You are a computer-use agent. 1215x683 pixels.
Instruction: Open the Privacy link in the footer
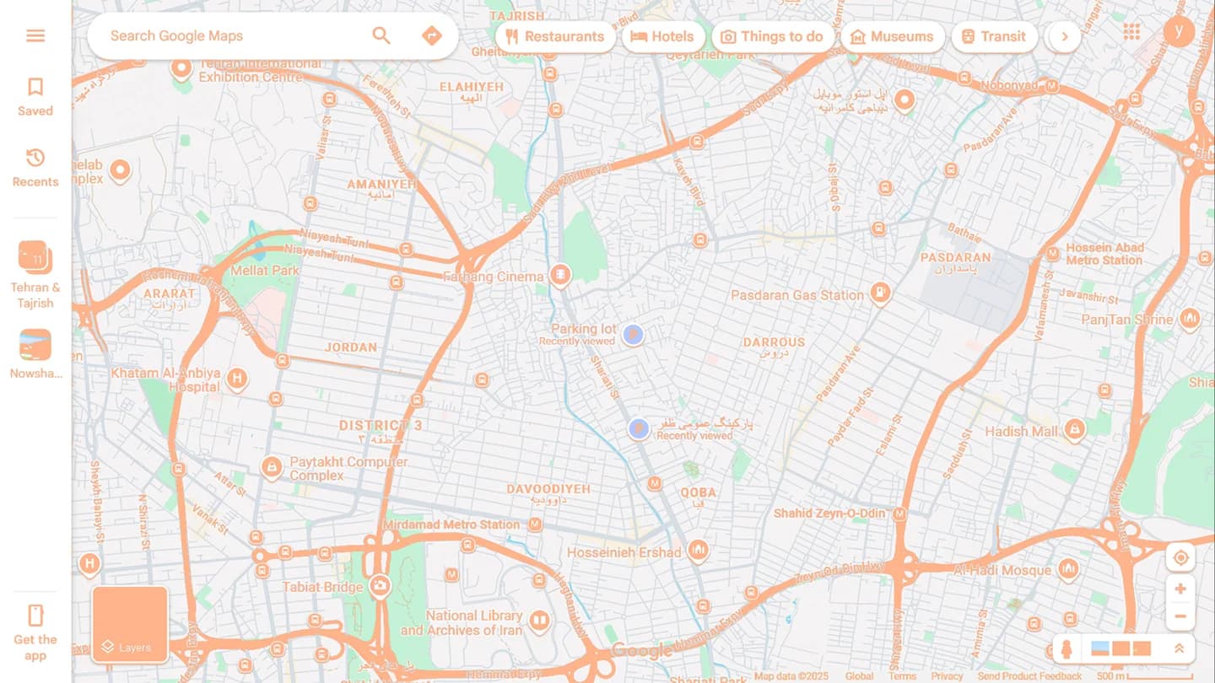click(x=947, y=676)
